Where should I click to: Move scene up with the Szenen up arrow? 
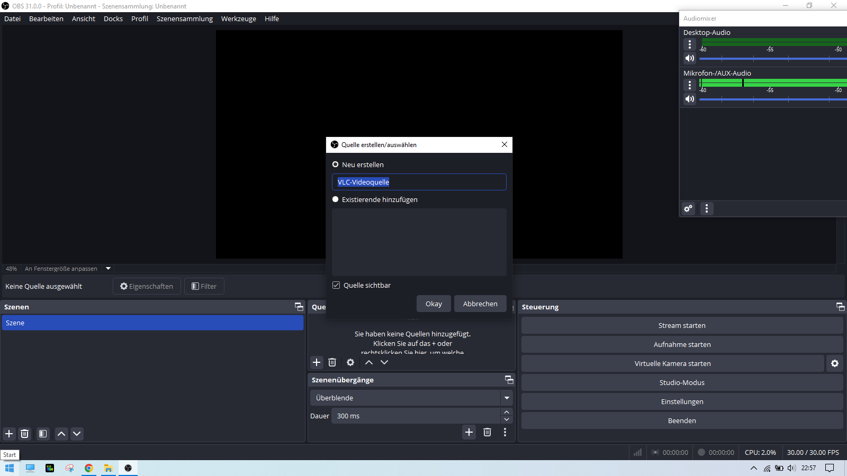click(61, 434)
